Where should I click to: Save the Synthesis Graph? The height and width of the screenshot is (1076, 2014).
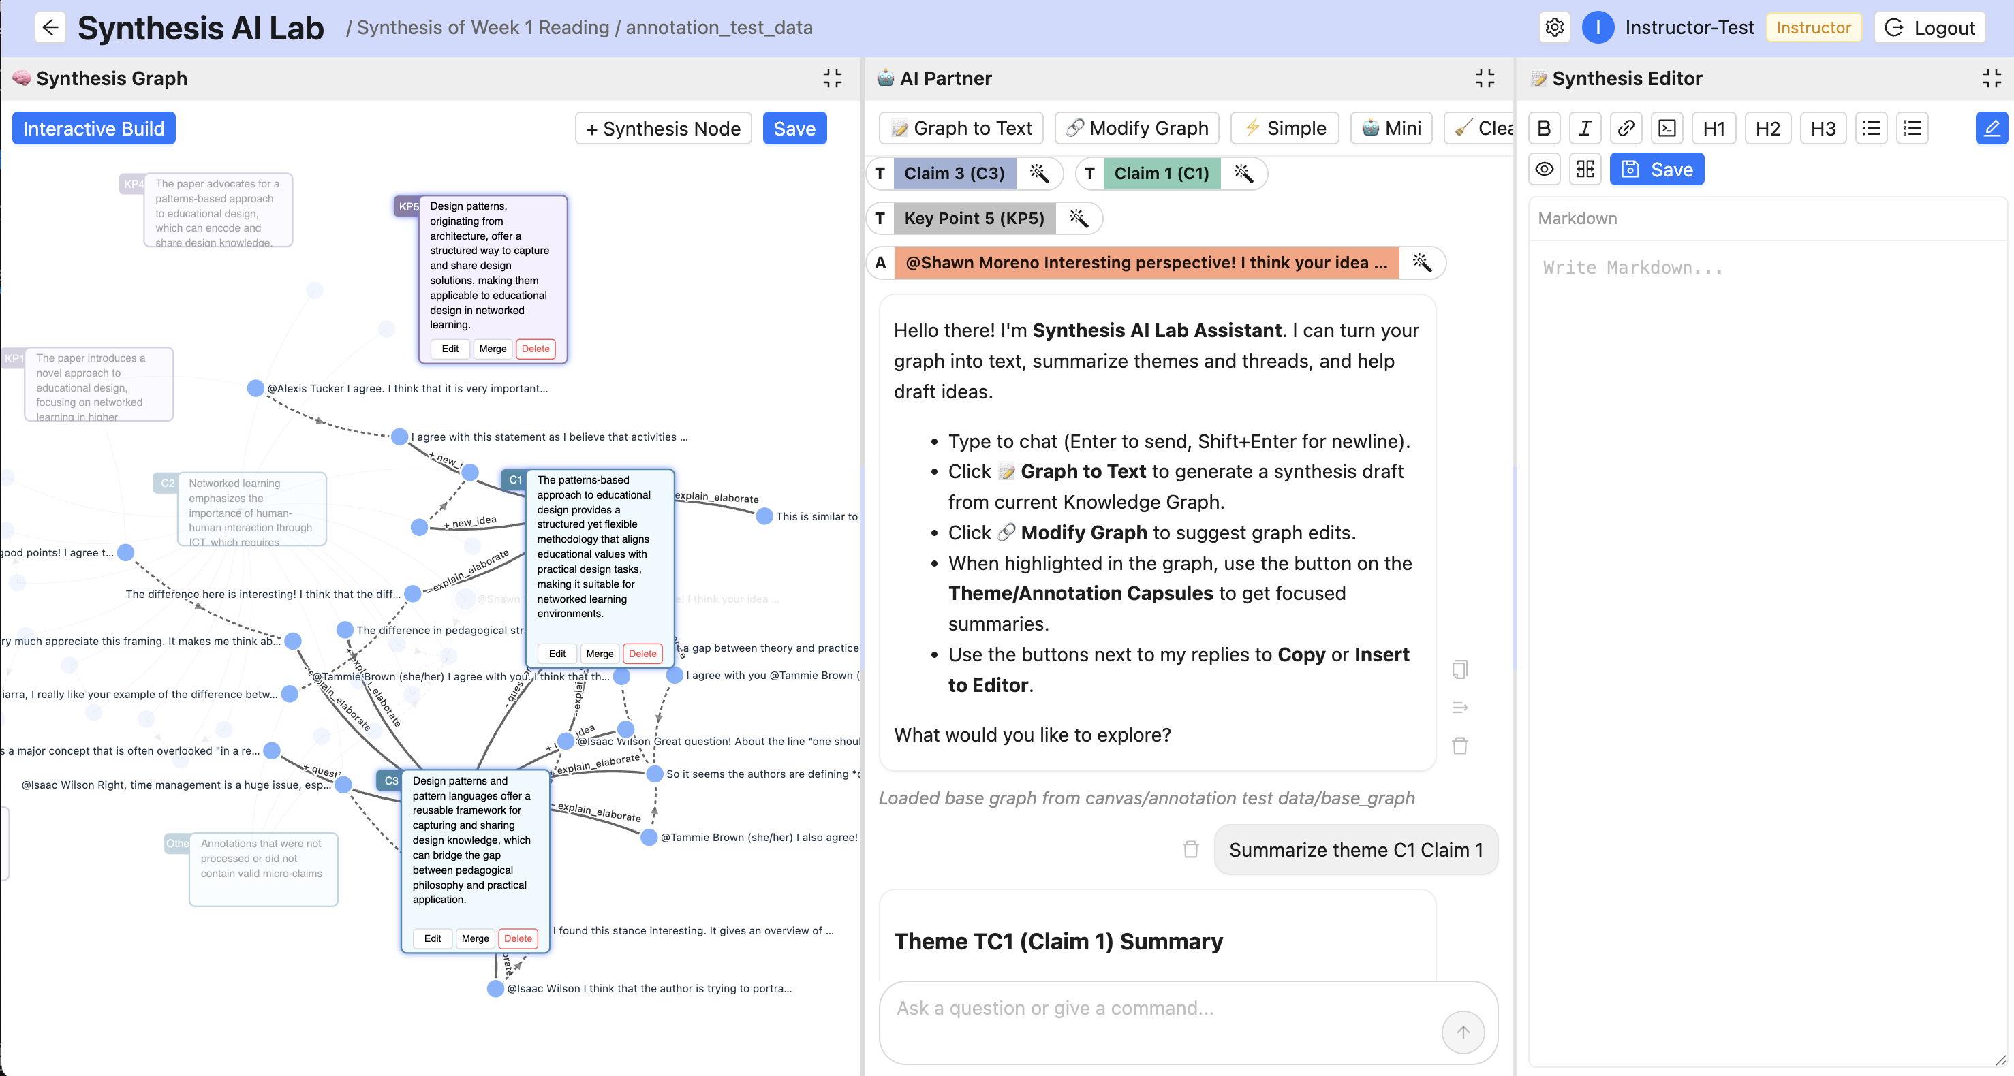pyautogui.click(x=794, y=128)
